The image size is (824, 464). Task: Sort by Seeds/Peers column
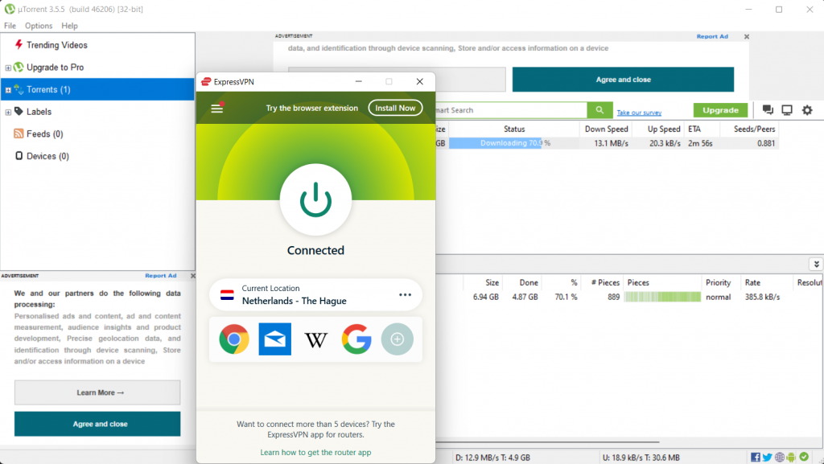[x=754, y=129]
